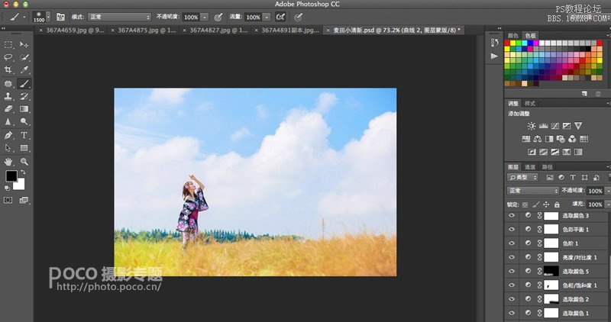Hide the 色阶 1 layer

click(512, 243)
